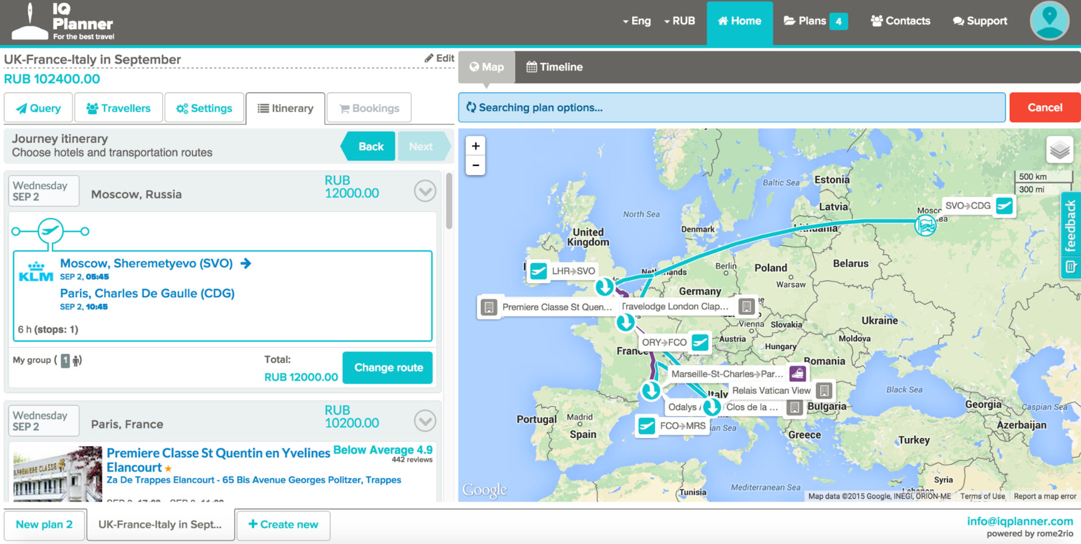The image size is (1081, 544).
Task: Click the Relais Vatican View hotel icon
Action: tap(824, 390)
